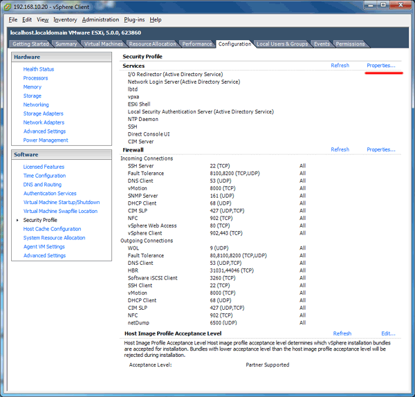The height and width of the screenshot is (397, 415).
Task: Select vSphere Web Access firewall rule
Action: [152, 225]
